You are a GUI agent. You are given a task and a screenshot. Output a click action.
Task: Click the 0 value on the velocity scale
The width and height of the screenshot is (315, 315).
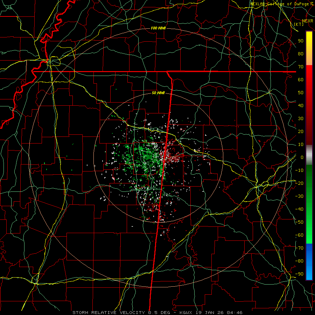coord(302,157)
